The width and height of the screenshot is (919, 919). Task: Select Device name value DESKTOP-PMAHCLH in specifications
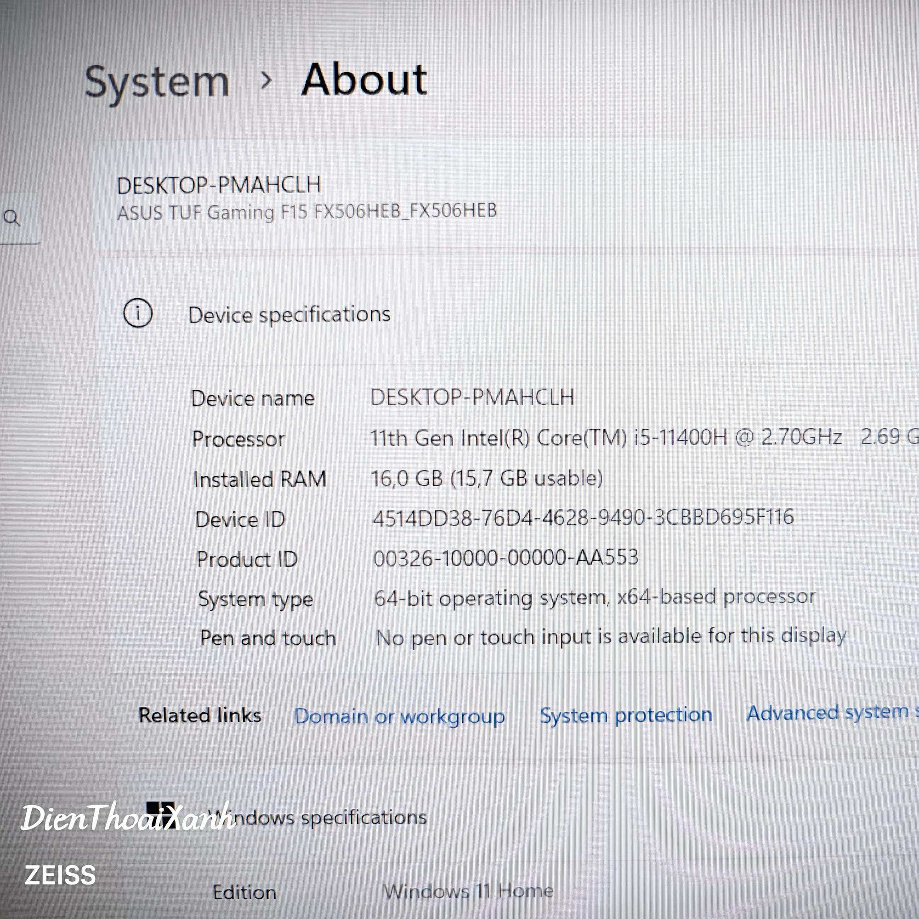(x=472, y=397)
